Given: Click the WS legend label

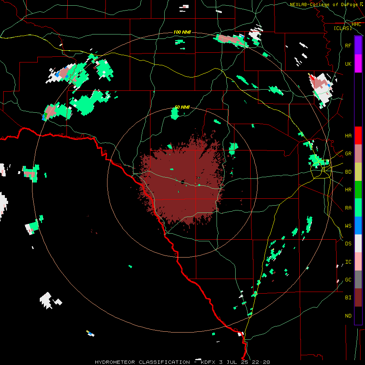Looking at the screenshot, I should click(x=348, y=226).
